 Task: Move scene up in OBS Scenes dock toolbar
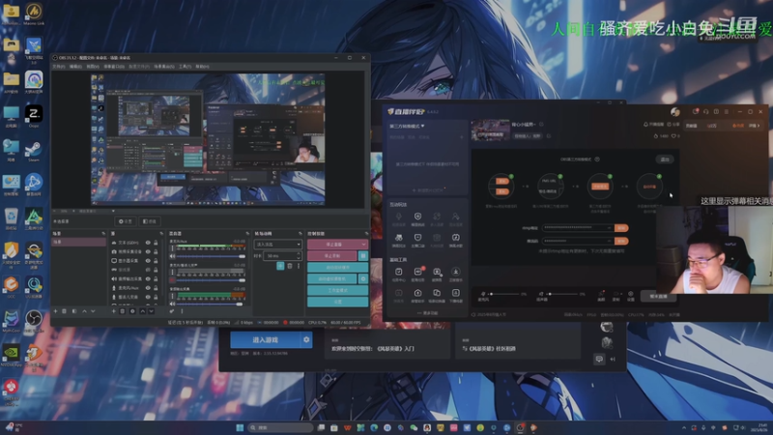pos(84,311)
